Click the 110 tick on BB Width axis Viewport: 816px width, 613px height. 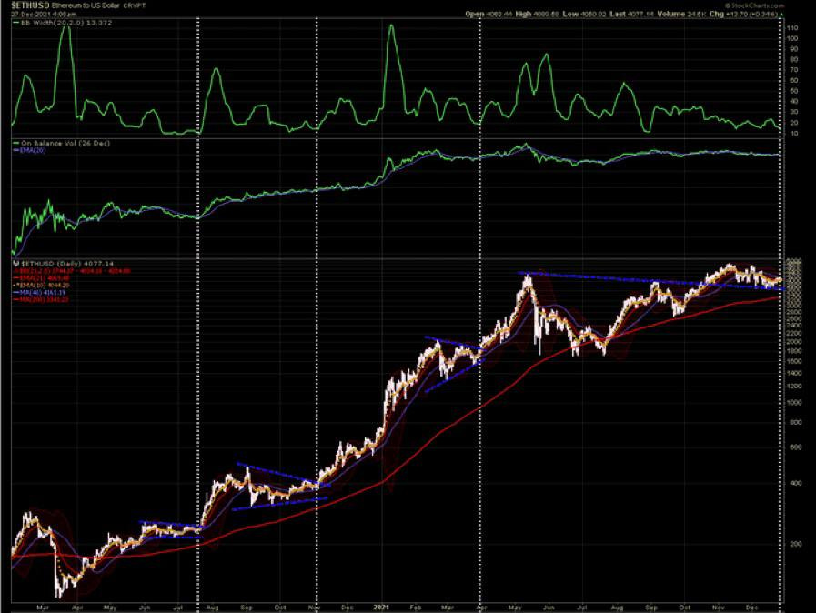coord(792,28)
